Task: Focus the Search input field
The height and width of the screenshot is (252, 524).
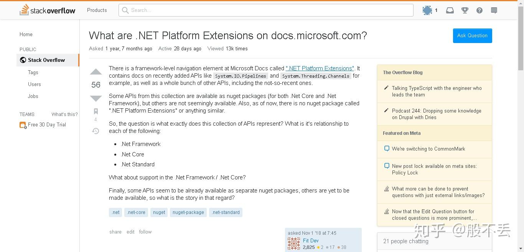Action: [266, 10]
